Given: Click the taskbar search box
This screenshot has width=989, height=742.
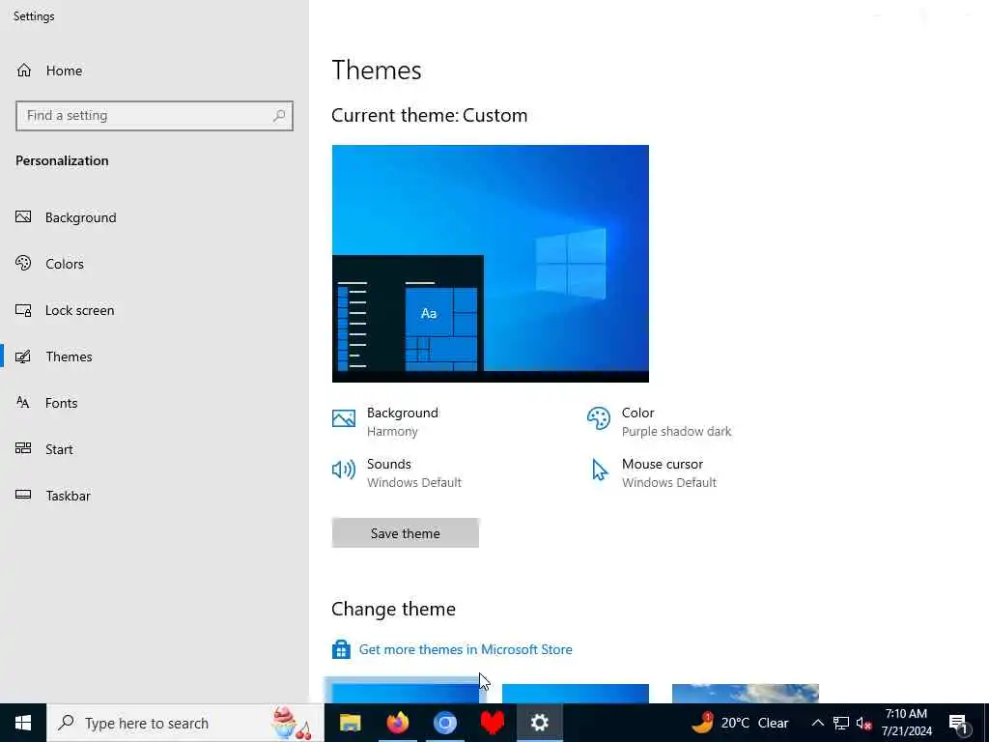Looking at the screenshot, I should (x=185, y=723).
